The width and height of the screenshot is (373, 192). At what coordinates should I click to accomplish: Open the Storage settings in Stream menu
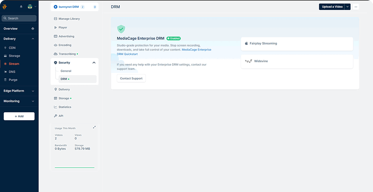pos(64,98)
